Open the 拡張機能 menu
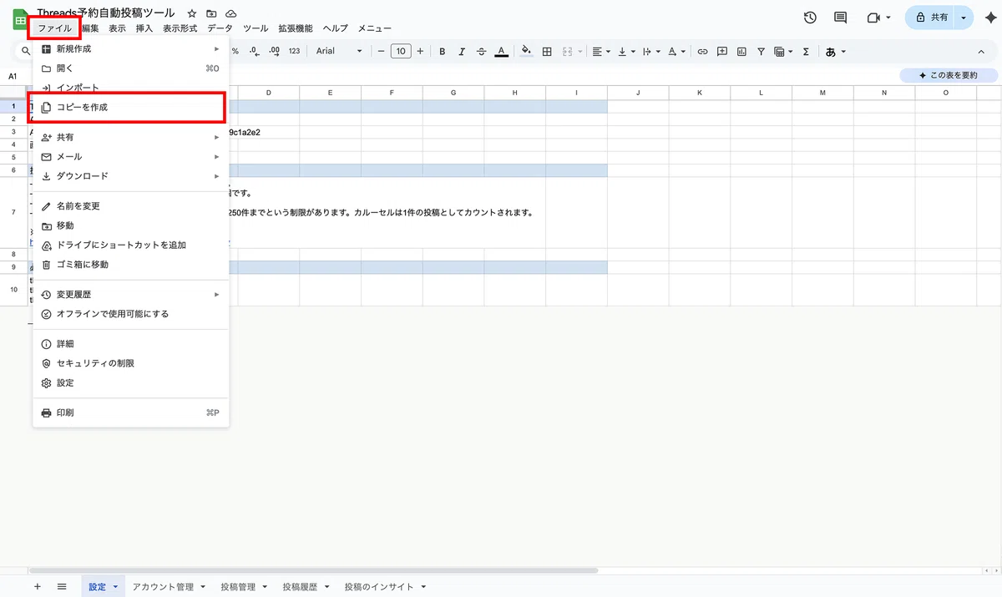Screen dimensions: 1002x597 pos(295,28)
